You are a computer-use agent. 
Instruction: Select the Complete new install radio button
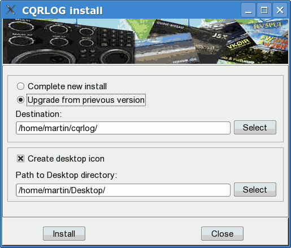point(20,86)
